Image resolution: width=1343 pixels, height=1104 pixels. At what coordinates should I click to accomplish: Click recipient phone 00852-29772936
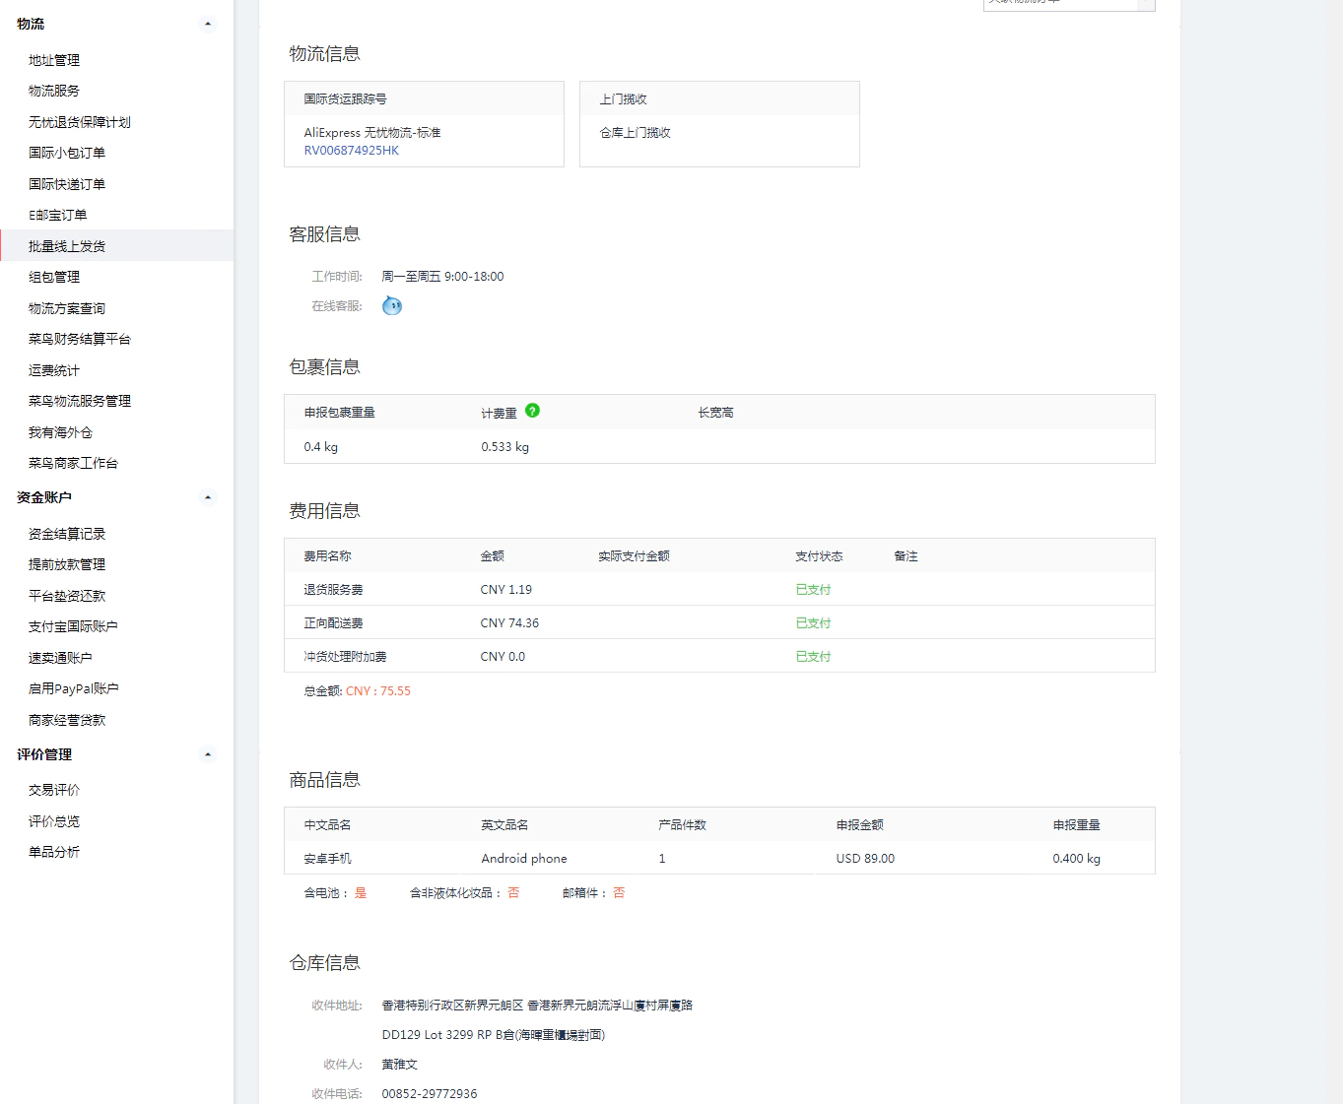pos(430,1094)
